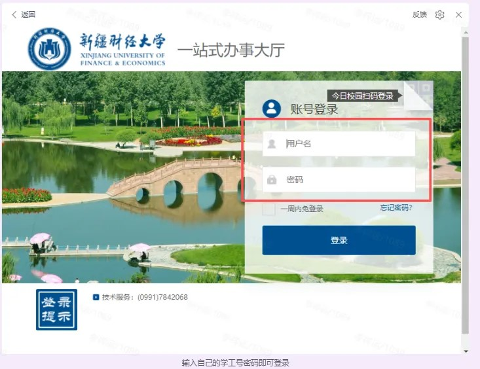This screenshot has width=480, height=369.
Task: Toggle the 一周内免登录 checkbox
Action: pos(268,209)
